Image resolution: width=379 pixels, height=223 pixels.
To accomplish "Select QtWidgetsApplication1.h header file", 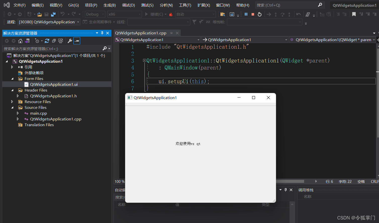I will pyautogui.click(x=53, y=96).
